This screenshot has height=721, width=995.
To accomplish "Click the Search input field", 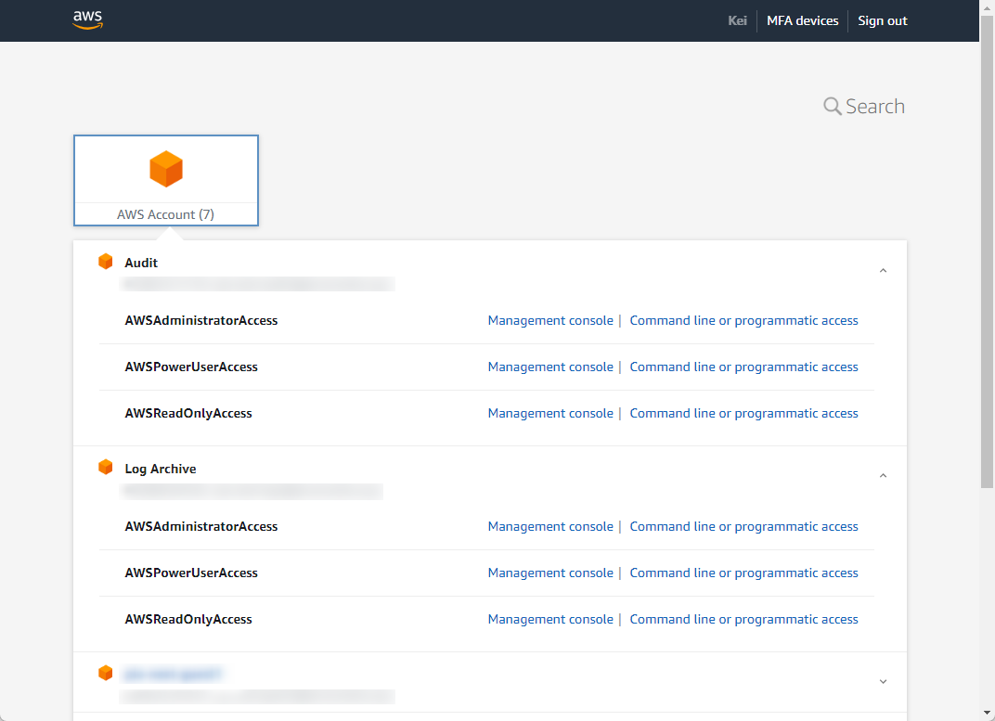I will click(x=875, y=106).
